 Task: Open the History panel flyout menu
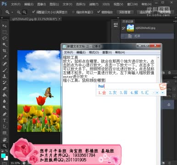click(176, 22)
